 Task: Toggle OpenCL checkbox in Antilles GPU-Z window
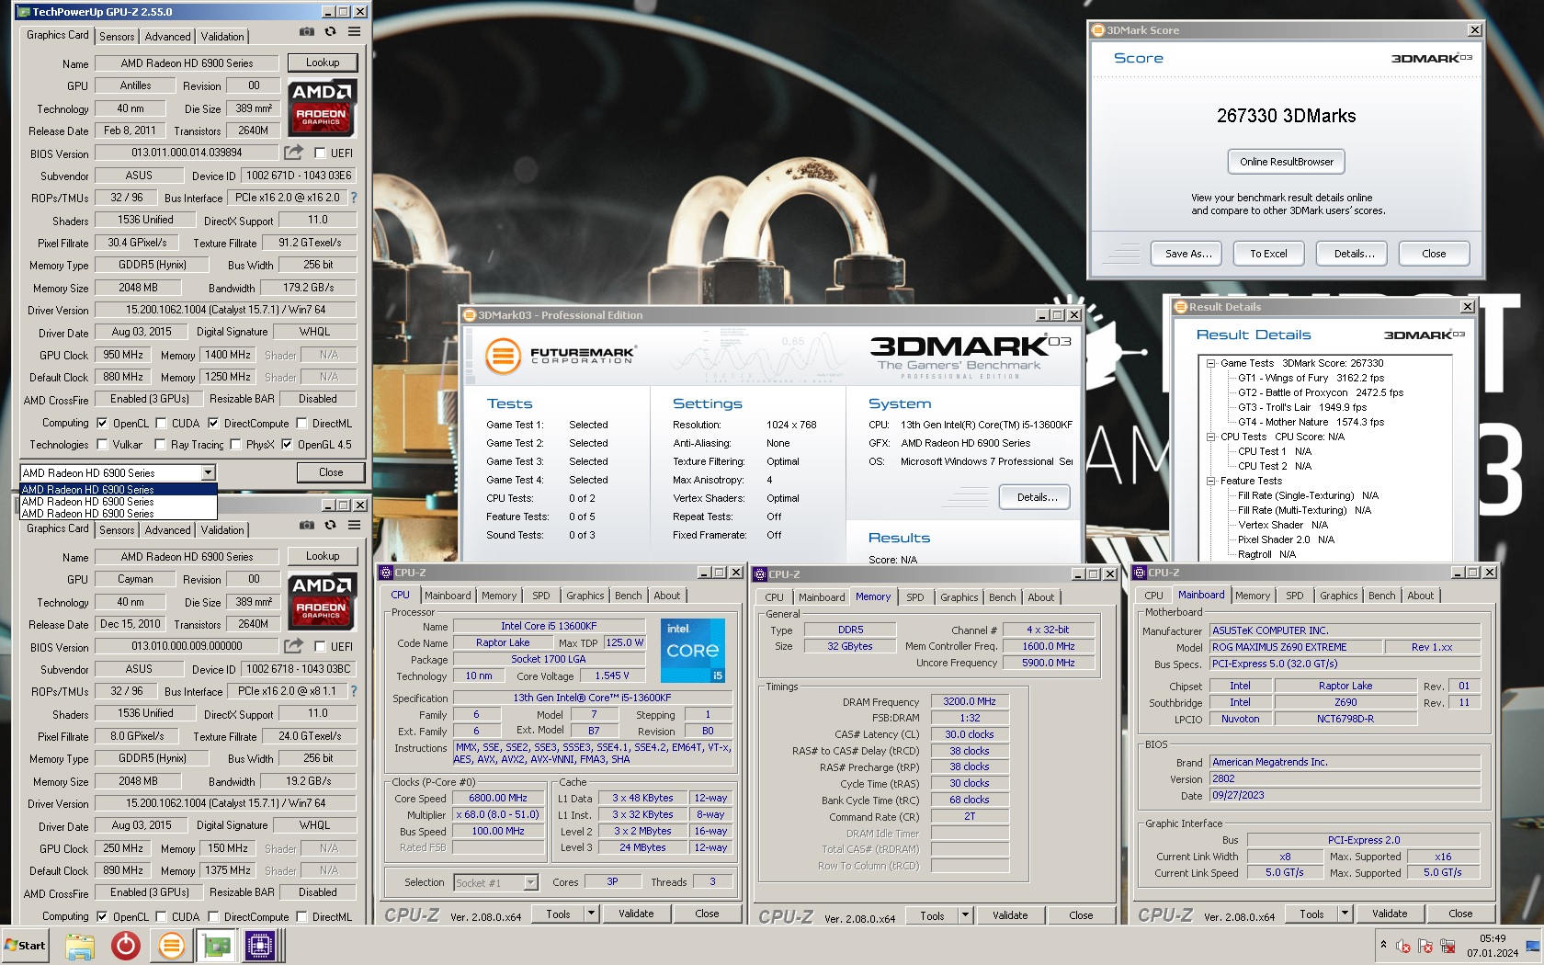[102, 424]
